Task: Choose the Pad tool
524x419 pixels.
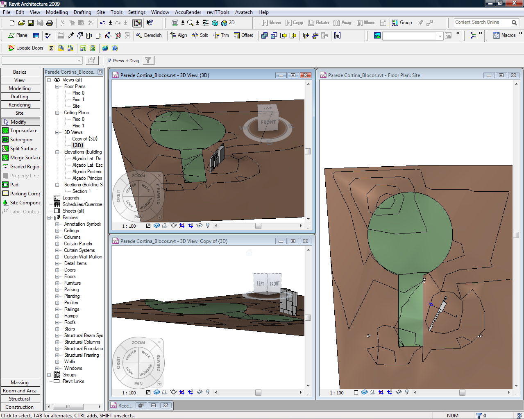Action: click(x=14, y=185)
